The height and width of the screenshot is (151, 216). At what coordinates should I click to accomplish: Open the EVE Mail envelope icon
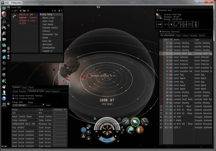[4, 39]
